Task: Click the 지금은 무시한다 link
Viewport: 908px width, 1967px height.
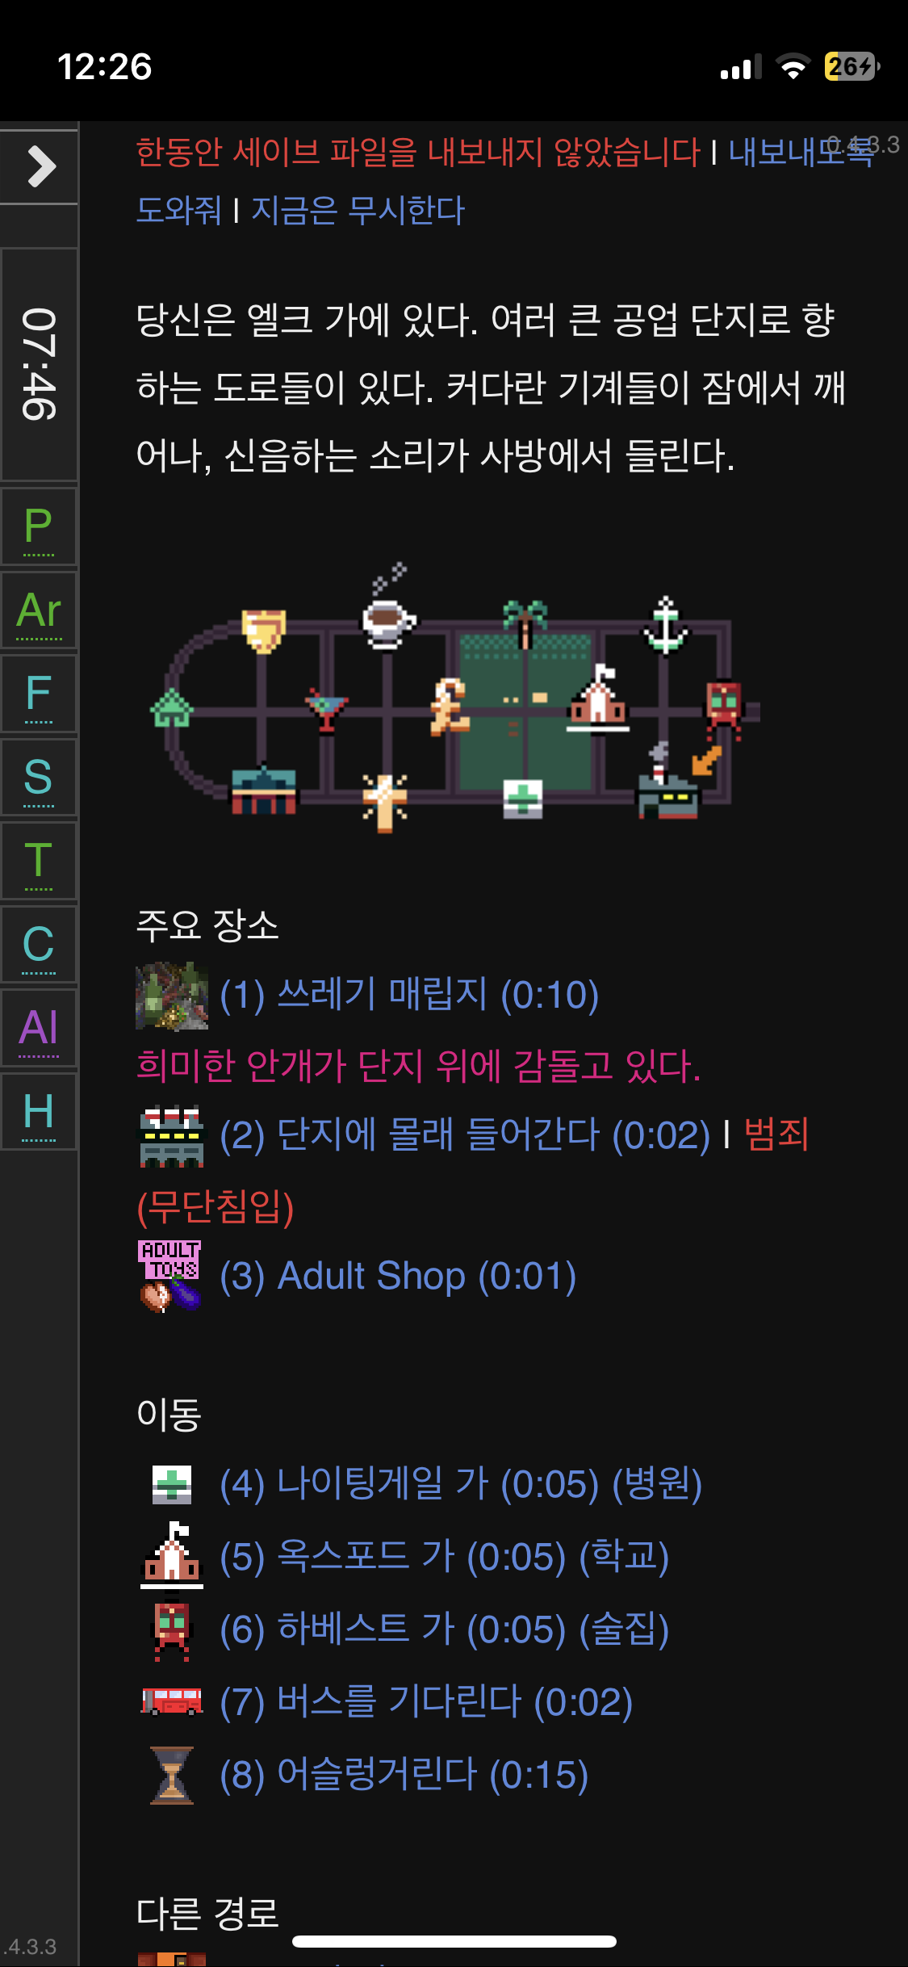Action: click(x=358, y=210)
